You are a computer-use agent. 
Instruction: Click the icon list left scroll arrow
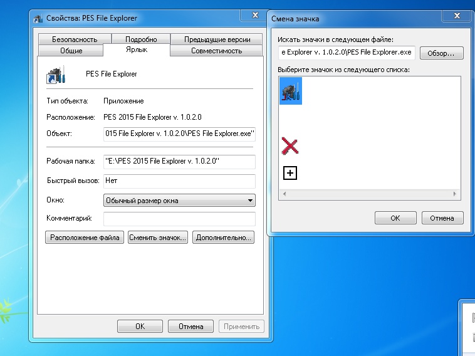pyautogui.click(x=284, y=194)
